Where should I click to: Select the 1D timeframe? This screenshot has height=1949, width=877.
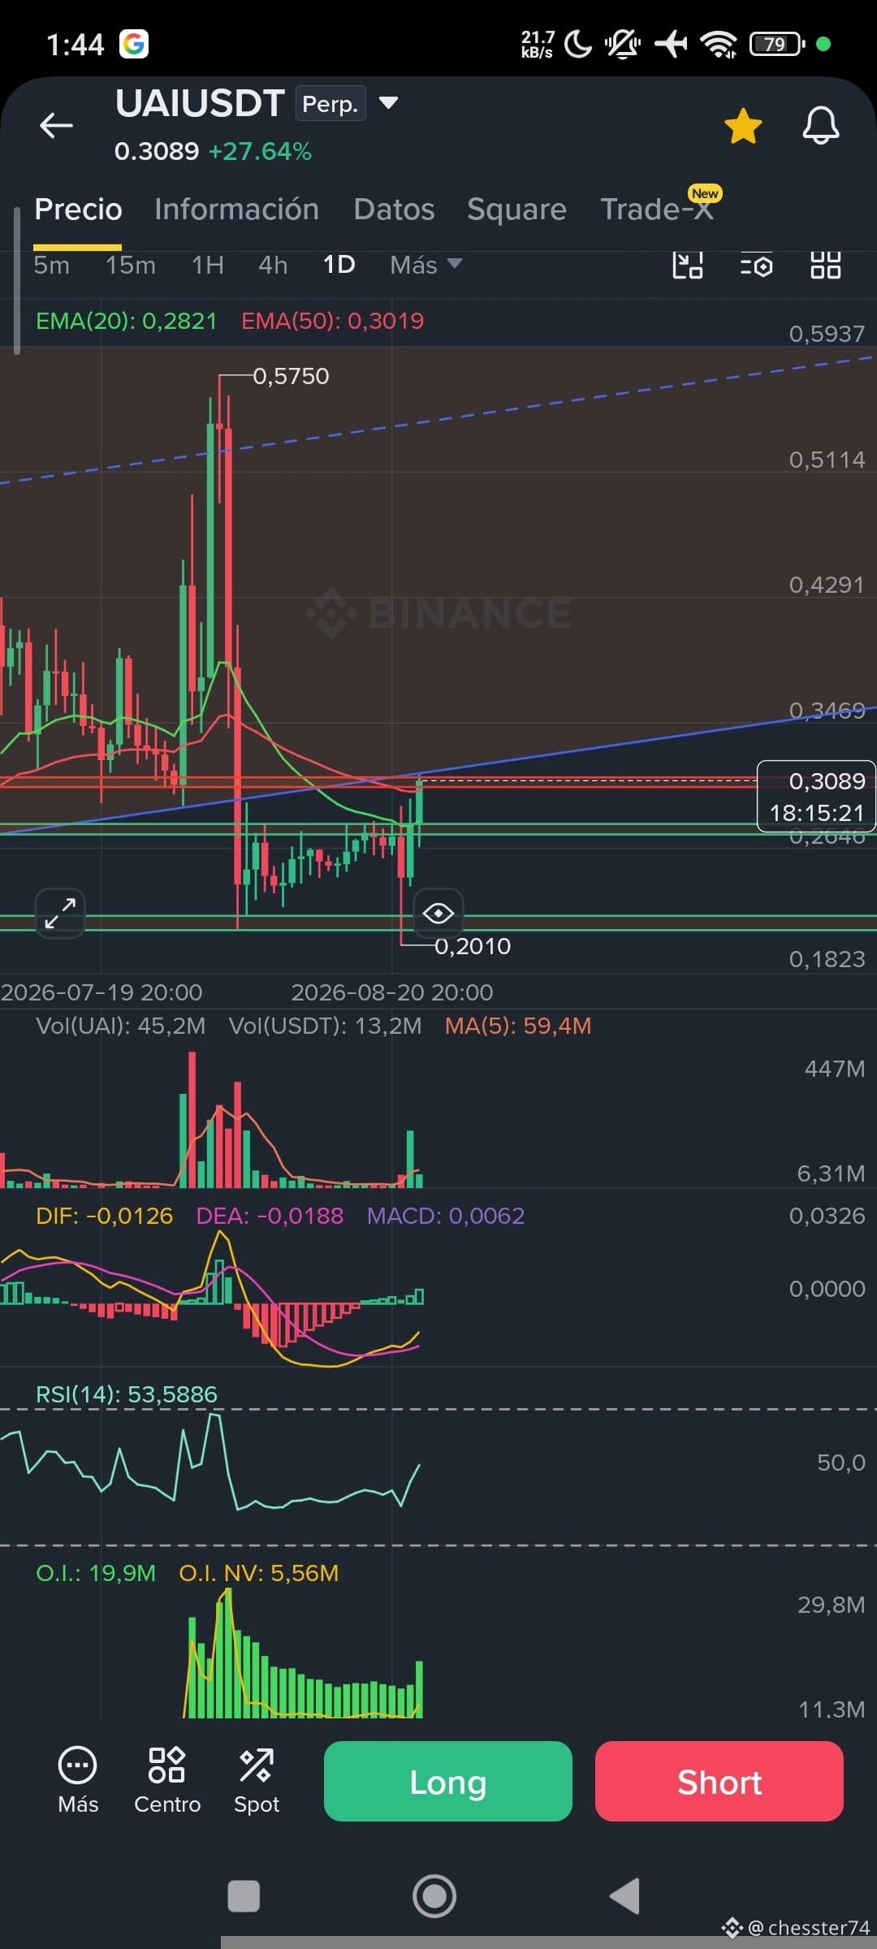339,265
